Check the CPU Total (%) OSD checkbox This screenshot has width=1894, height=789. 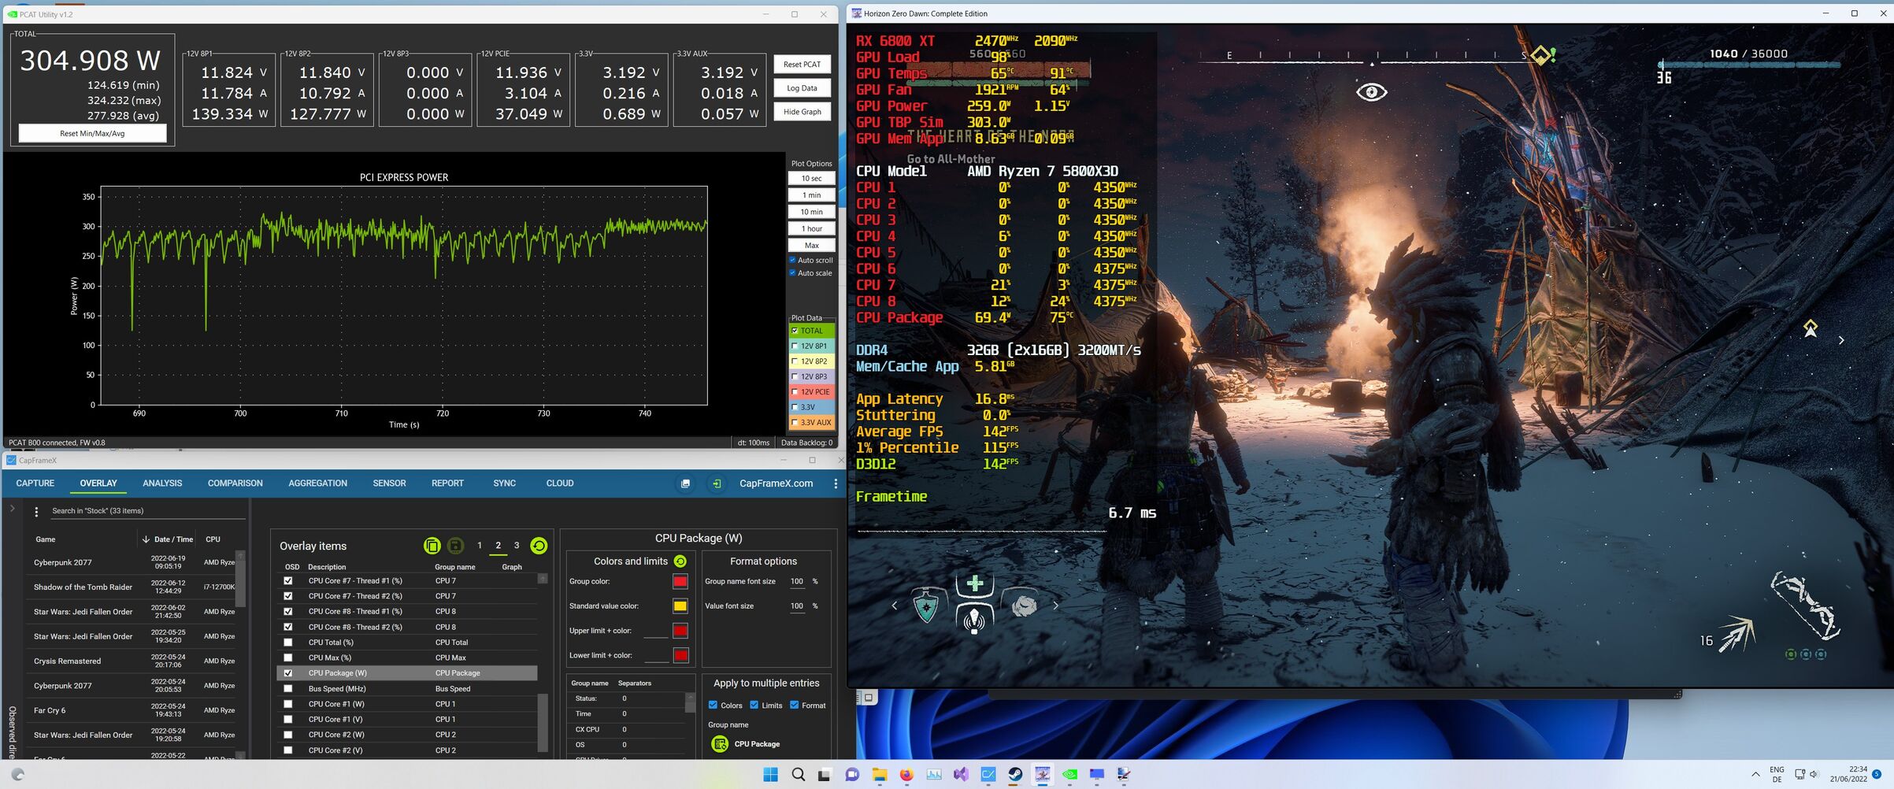click(x=288, y=643)
